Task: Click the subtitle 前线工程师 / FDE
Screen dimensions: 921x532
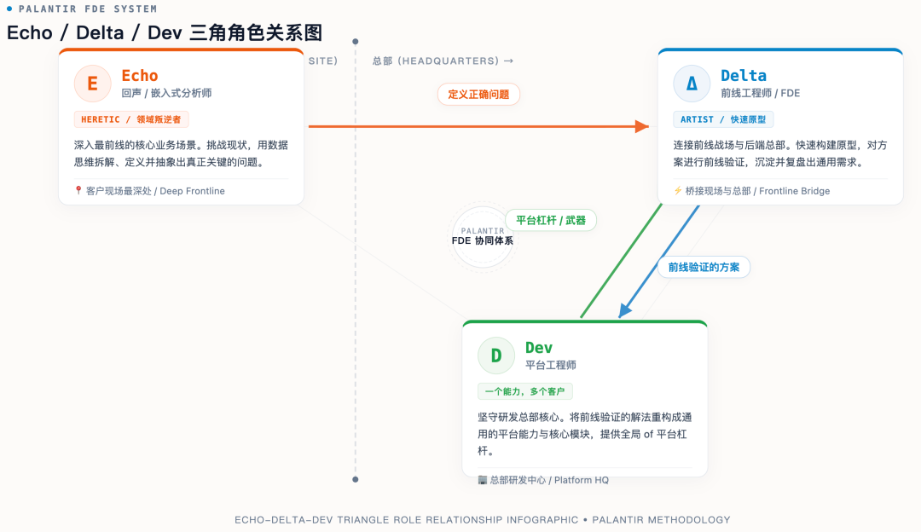Action: (x=760, y=93)
